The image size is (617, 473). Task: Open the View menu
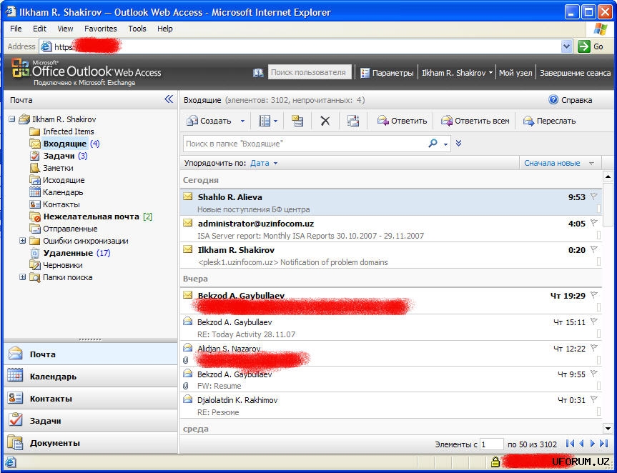click(x=65, y=29)
